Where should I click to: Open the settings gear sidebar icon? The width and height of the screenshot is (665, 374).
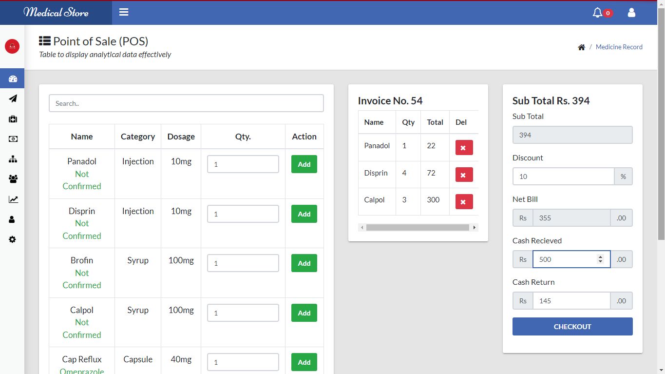pos(13,239)
